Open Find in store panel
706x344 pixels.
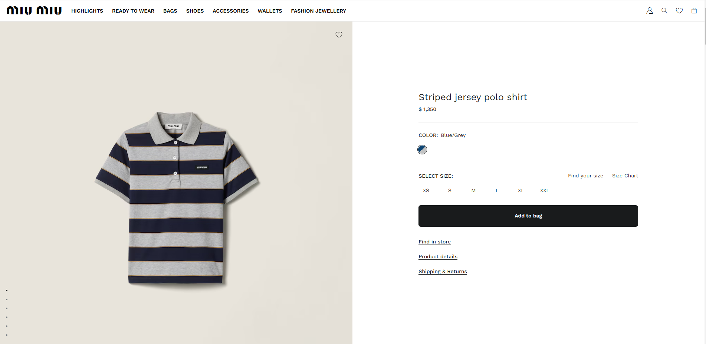pyautogui.click(x=434, y=242)
